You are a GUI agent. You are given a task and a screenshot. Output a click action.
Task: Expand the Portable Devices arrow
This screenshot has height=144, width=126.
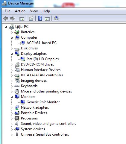tap(12, 113)
